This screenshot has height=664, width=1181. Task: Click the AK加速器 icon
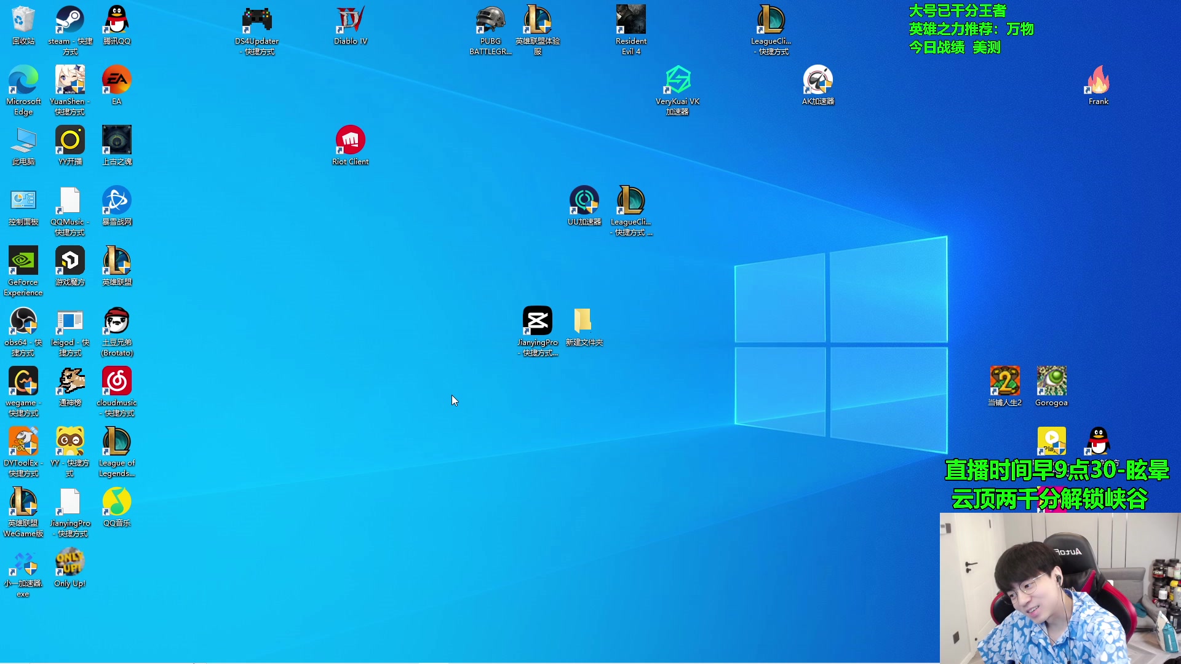[818, 85]
